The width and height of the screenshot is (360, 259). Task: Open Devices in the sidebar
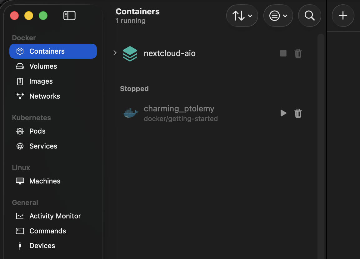pyautogui.click(x=53, y=246)
